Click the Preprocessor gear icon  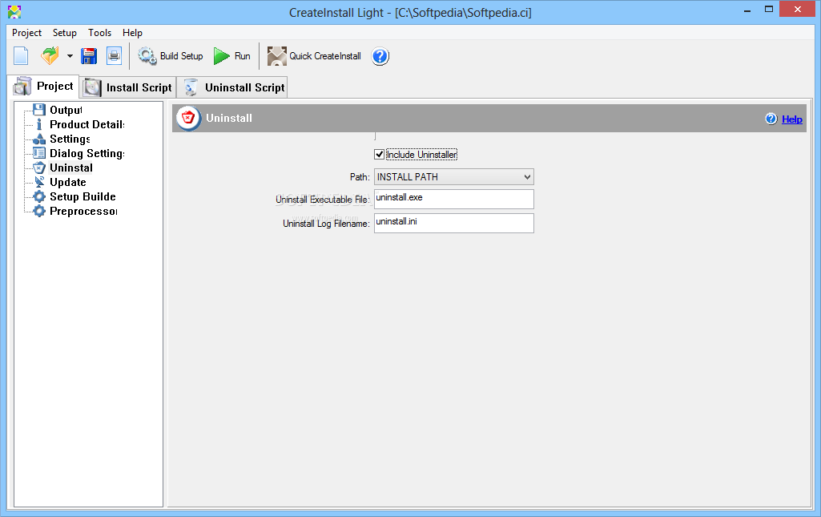pos(39,211)
